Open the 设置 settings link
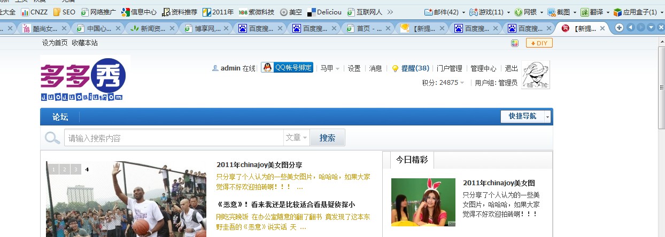The width and height of the screenshot is (665, 237). click(354, 68)
